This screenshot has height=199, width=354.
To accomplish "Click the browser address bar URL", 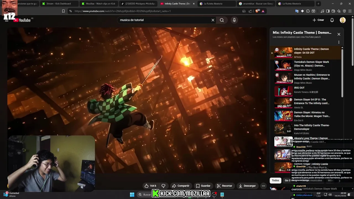I will point(123,11).
